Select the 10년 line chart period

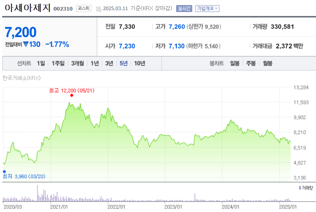point(140,63)
